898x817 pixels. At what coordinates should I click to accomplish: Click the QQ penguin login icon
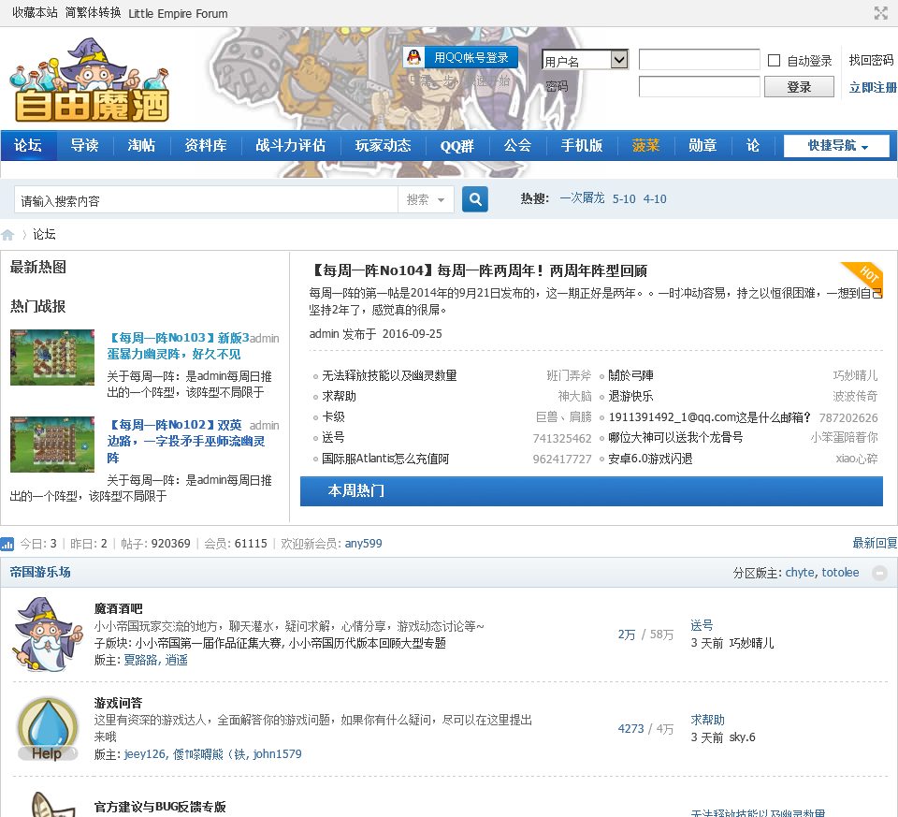[413, 57]
